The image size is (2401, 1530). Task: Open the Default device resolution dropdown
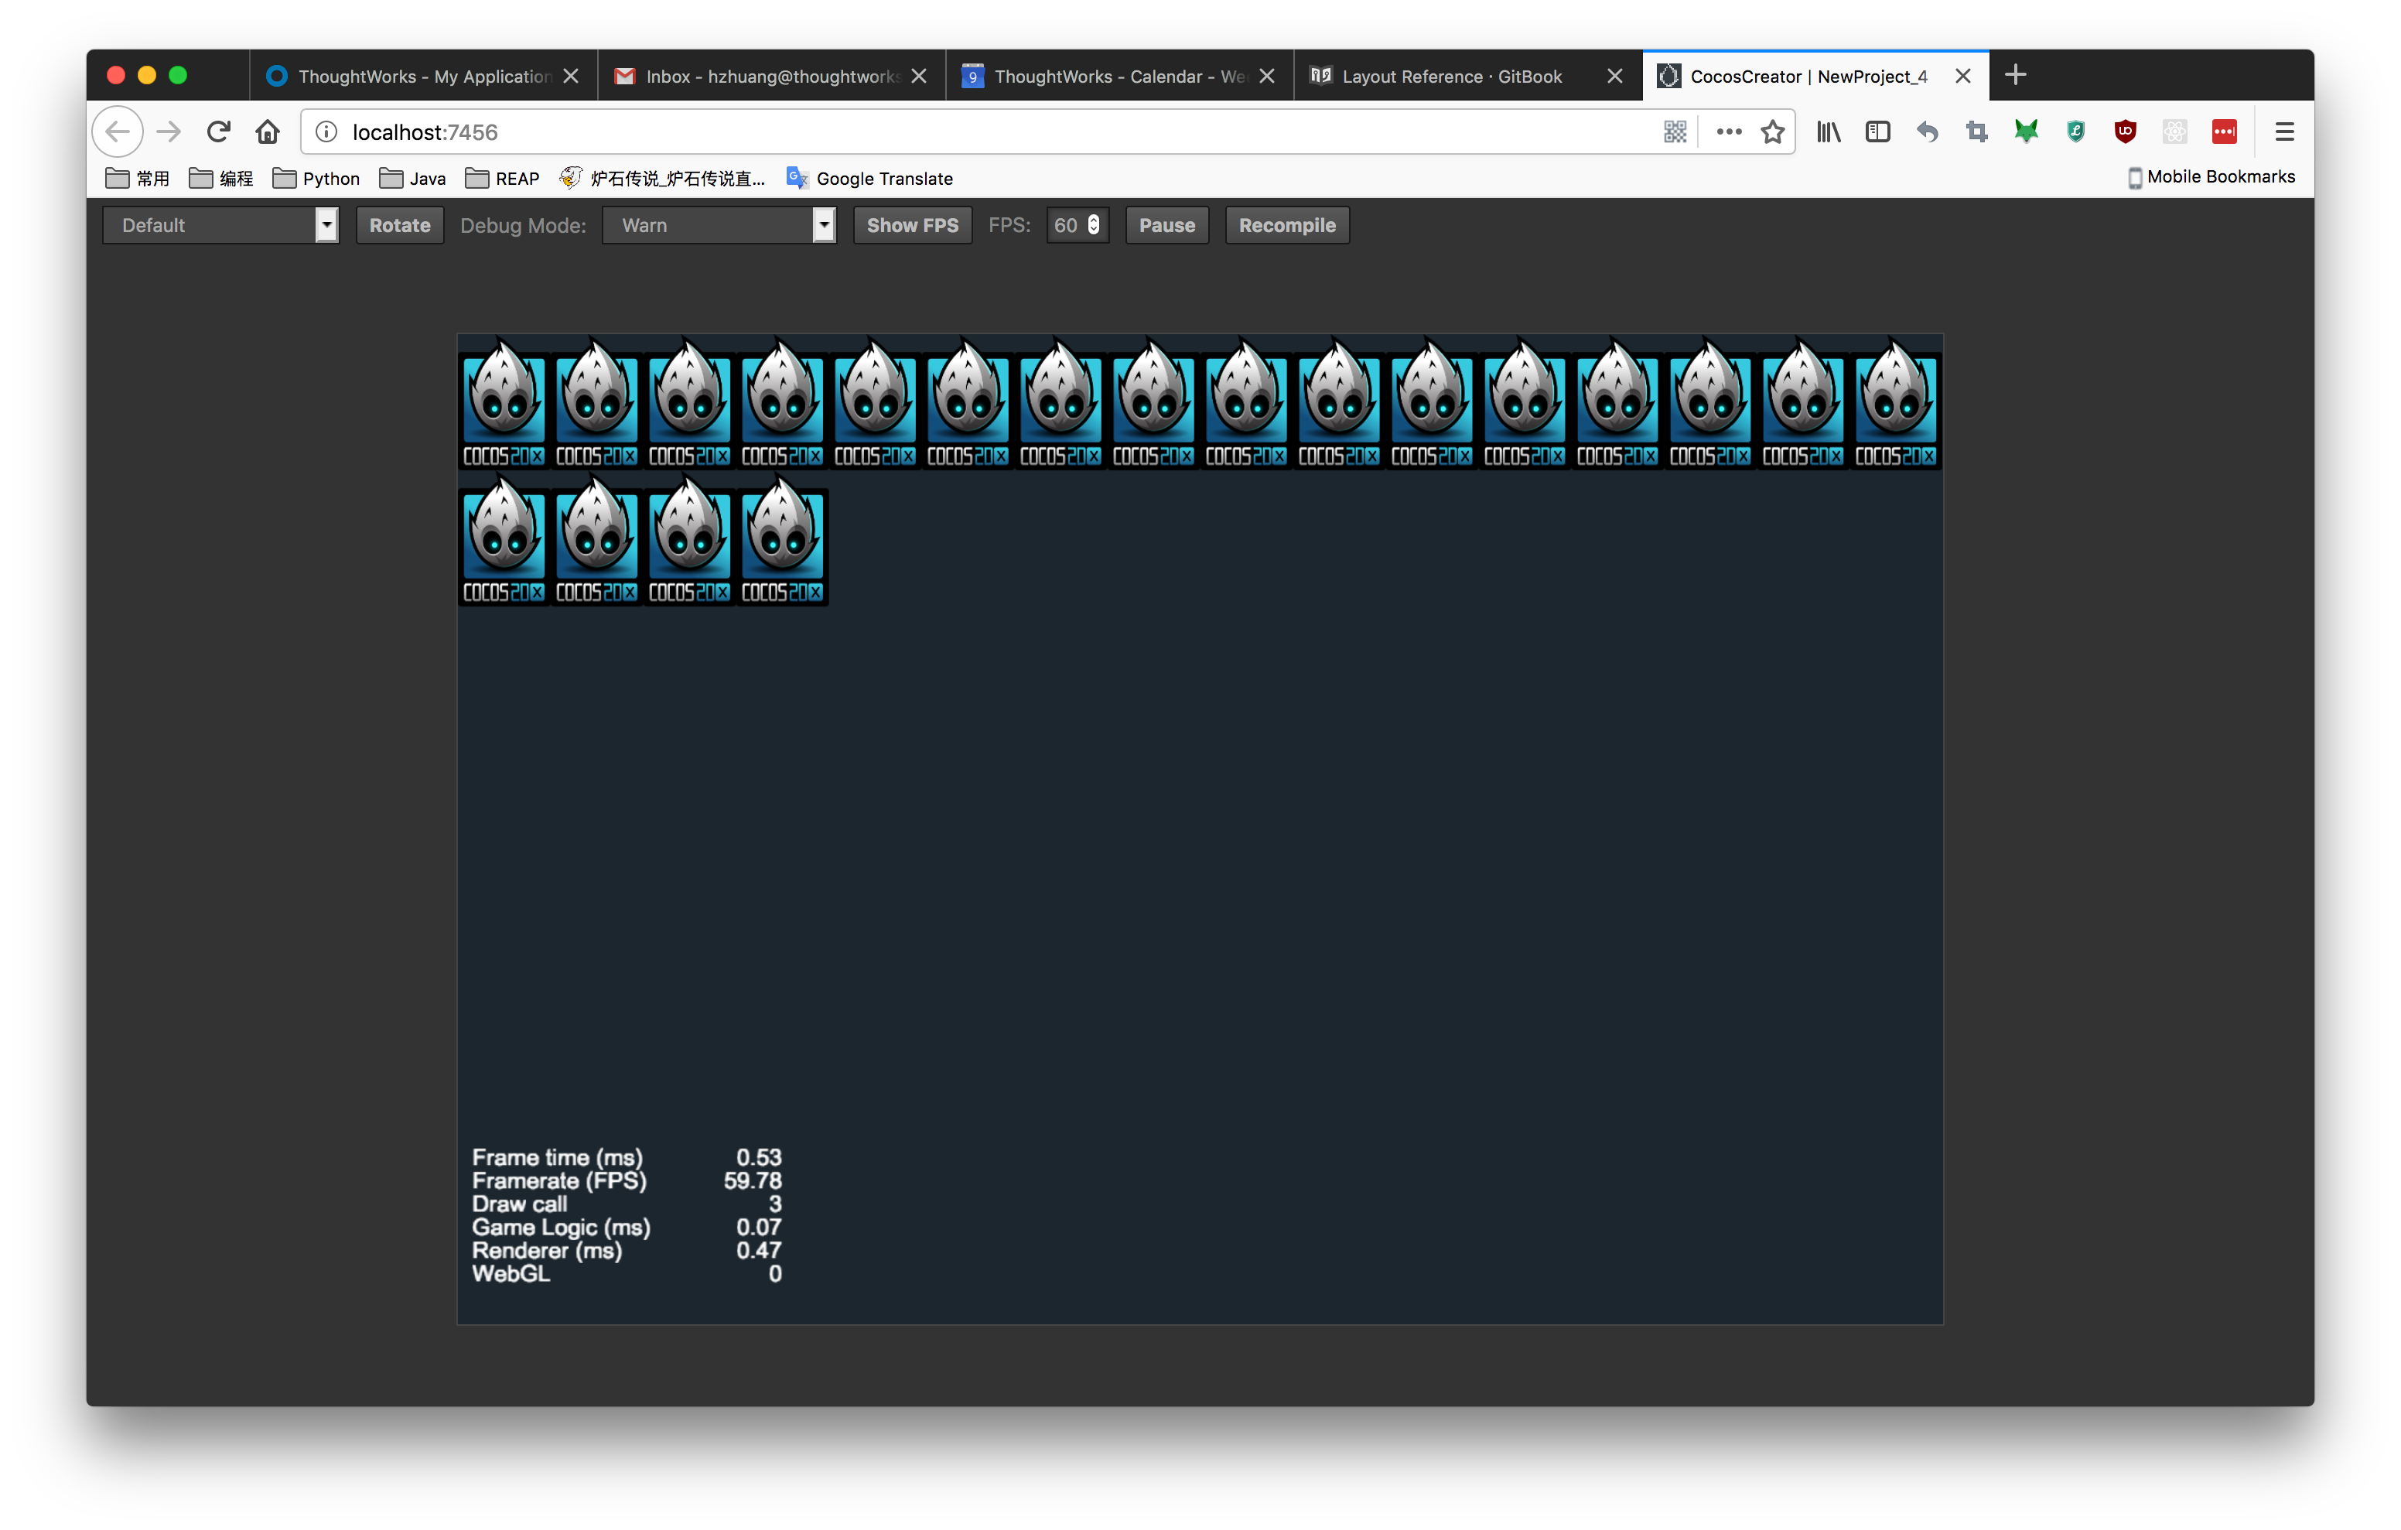pyautogui.click(x=220, y=225)
